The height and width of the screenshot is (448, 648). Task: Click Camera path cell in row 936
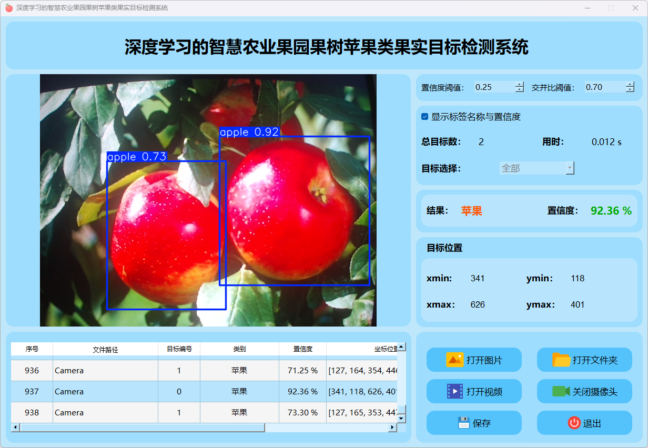[x=106, y=371]
